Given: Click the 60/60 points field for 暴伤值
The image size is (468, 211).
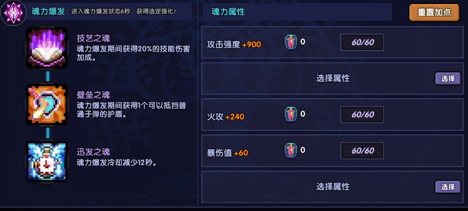Looking at the screenshot, I should pos(362,150).
